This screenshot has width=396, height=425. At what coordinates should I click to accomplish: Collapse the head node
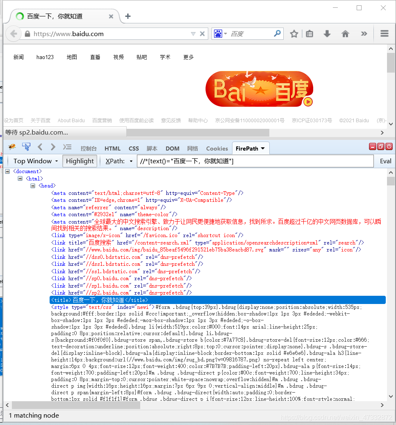point(33,186)
